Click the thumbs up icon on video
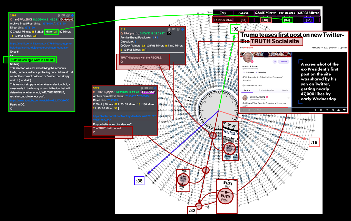 339,110
